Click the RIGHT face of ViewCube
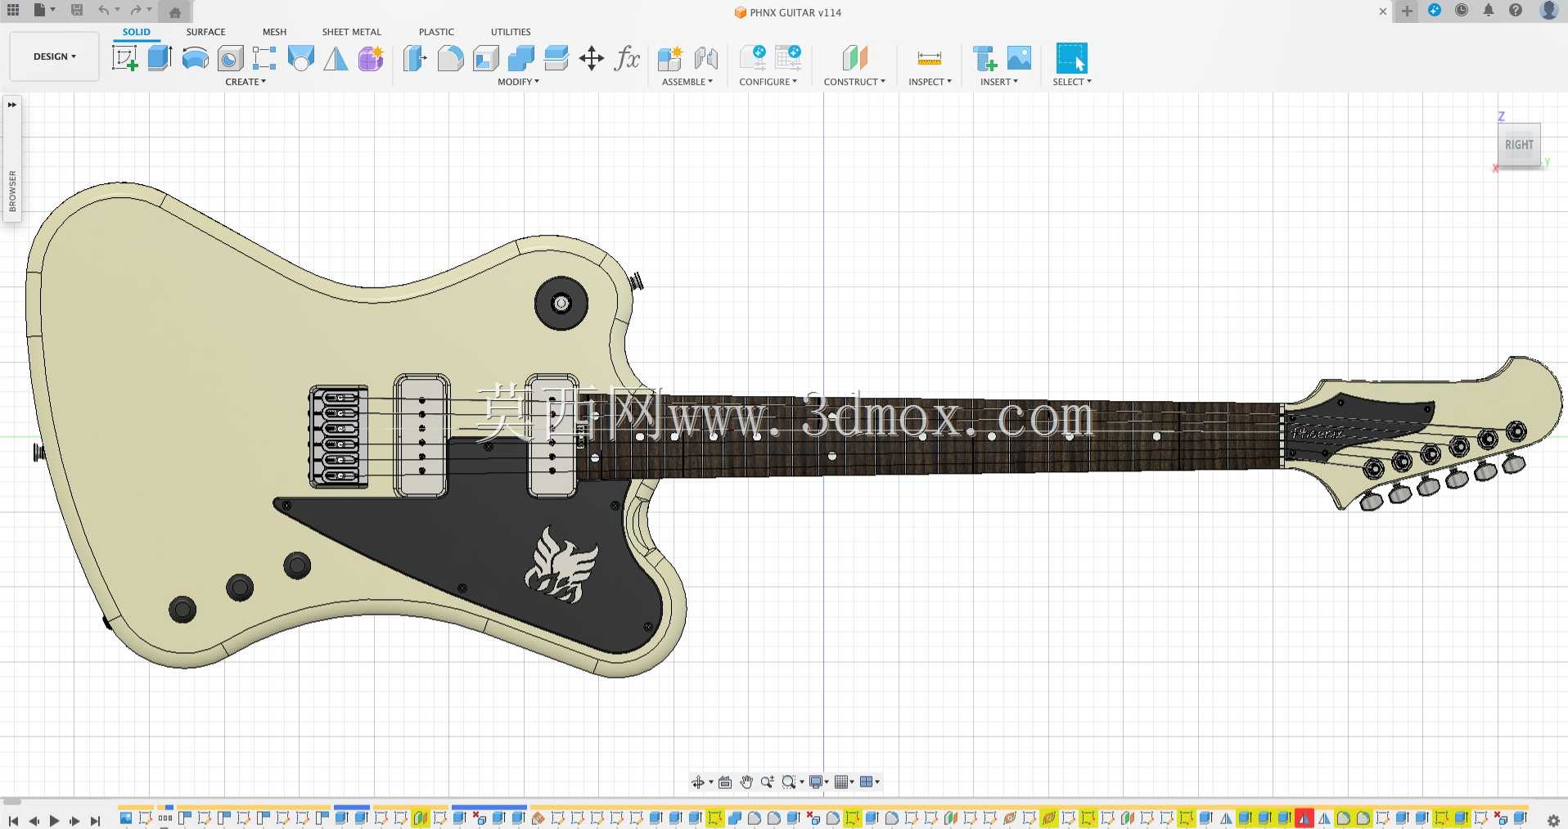Screen dimensions: 1568x829 (1519, 145)
